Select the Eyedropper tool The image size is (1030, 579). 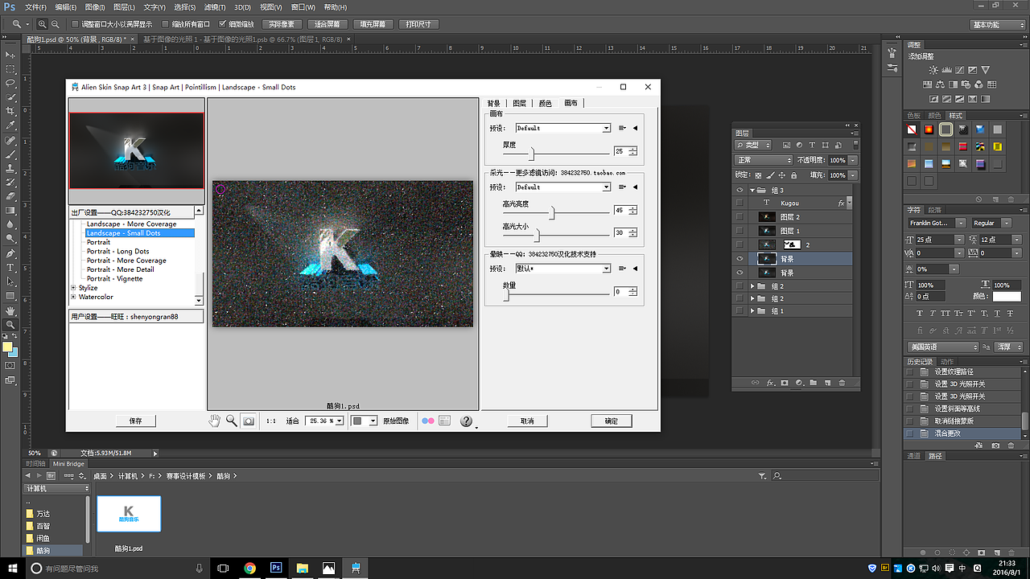[x=11, y=125]
